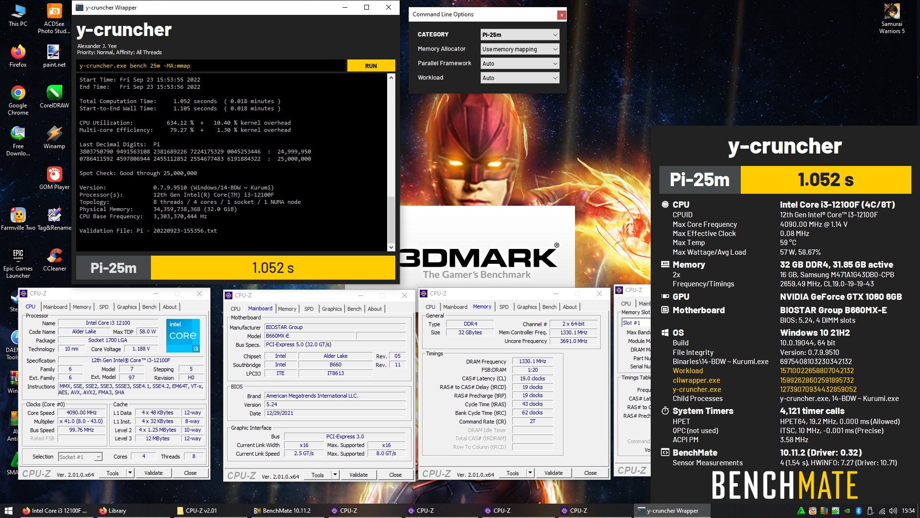The width and height of the screenshot is (920, 518).
Task: Open CCleaner desktop shortcut
Action: tap(54, 259)
